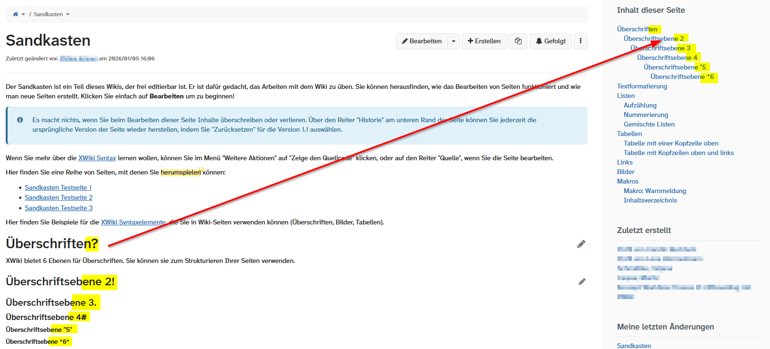Click the info icon in blue notice box

(20, 120)
